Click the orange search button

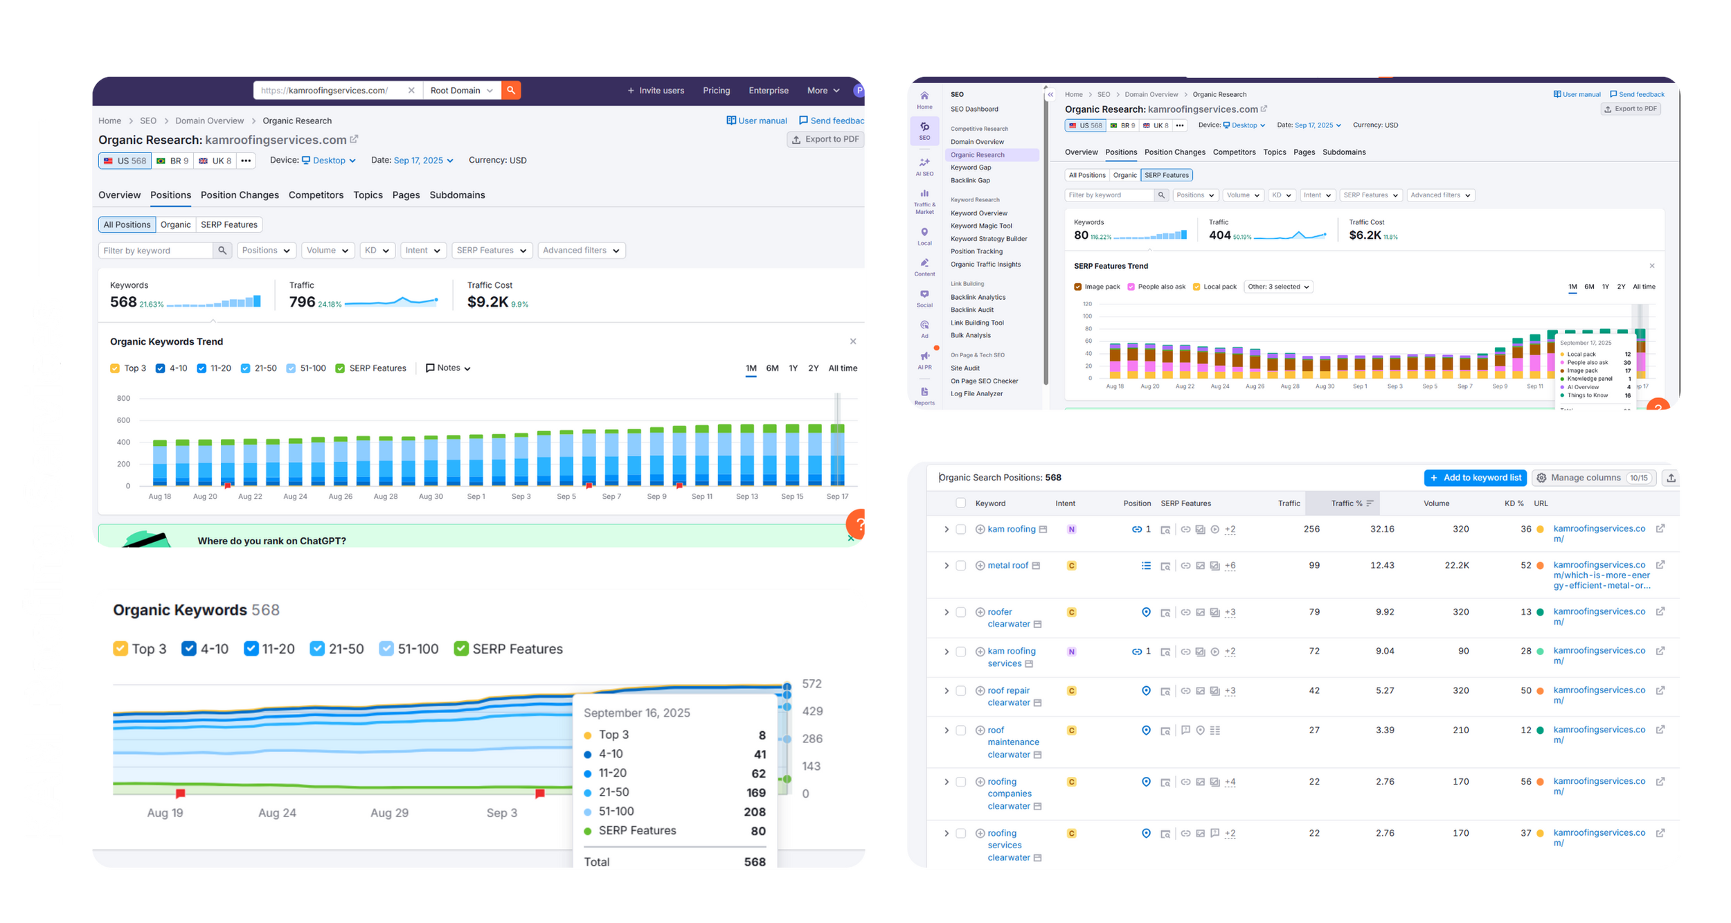[x=510, y=91]
